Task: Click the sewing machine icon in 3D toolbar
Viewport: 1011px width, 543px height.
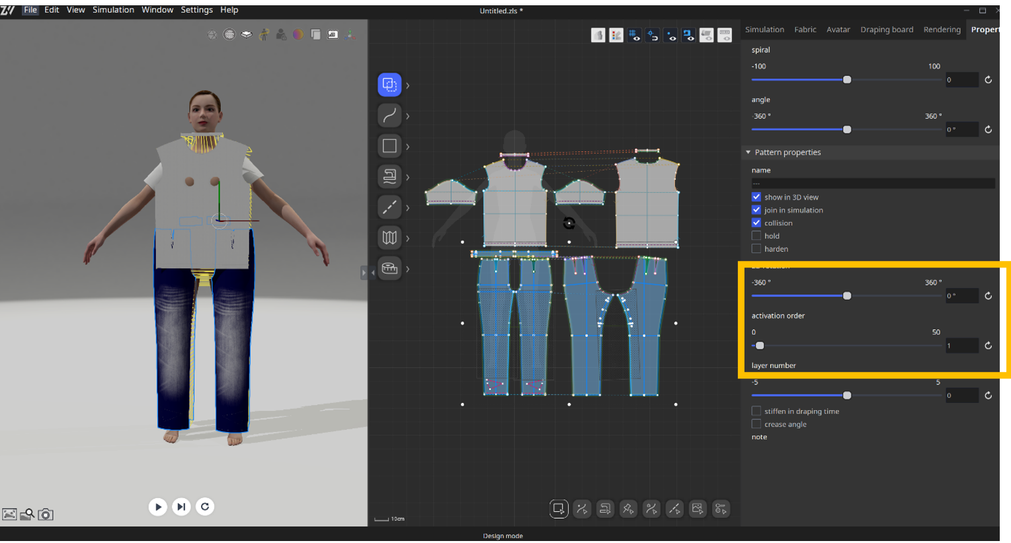Action: pos(333,34)
